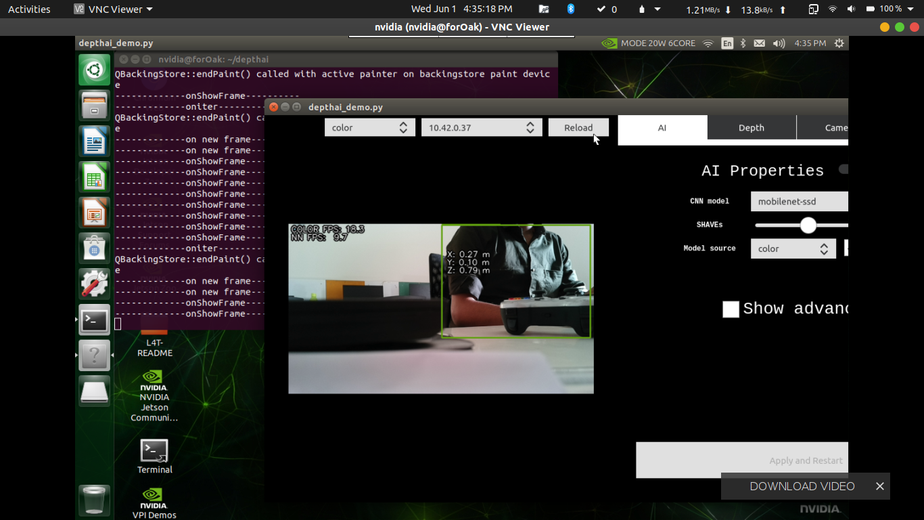The height and width of the screenshot is (520, 924).
Task: Open the Trash in launcher
Action: pos(94,500)
